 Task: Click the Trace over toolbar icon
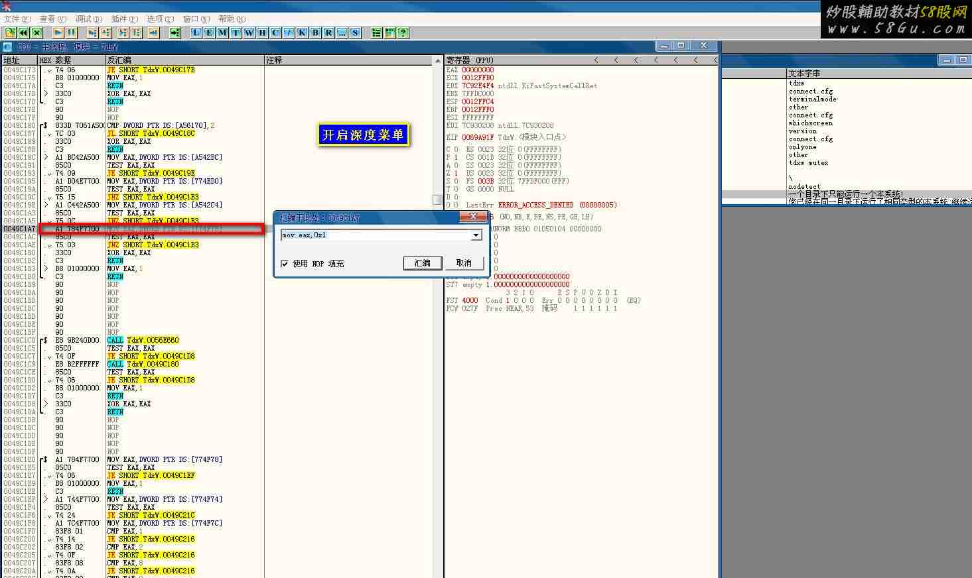(x=136, y=32)
